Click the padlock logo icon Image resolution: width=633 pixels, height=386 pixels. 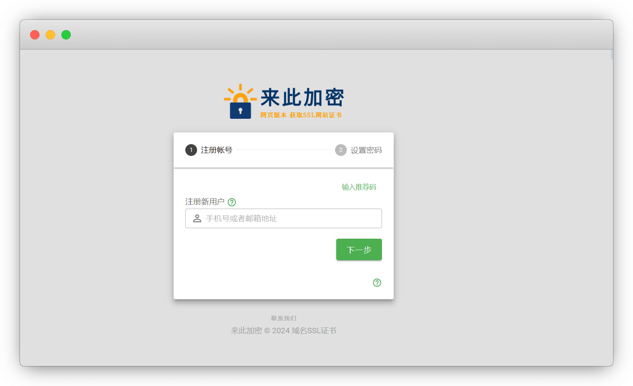[x=240, y=102]
